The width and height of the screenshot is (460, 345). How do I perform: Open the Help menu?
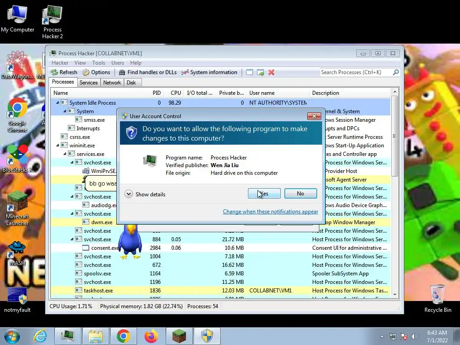tap(136, 63)
